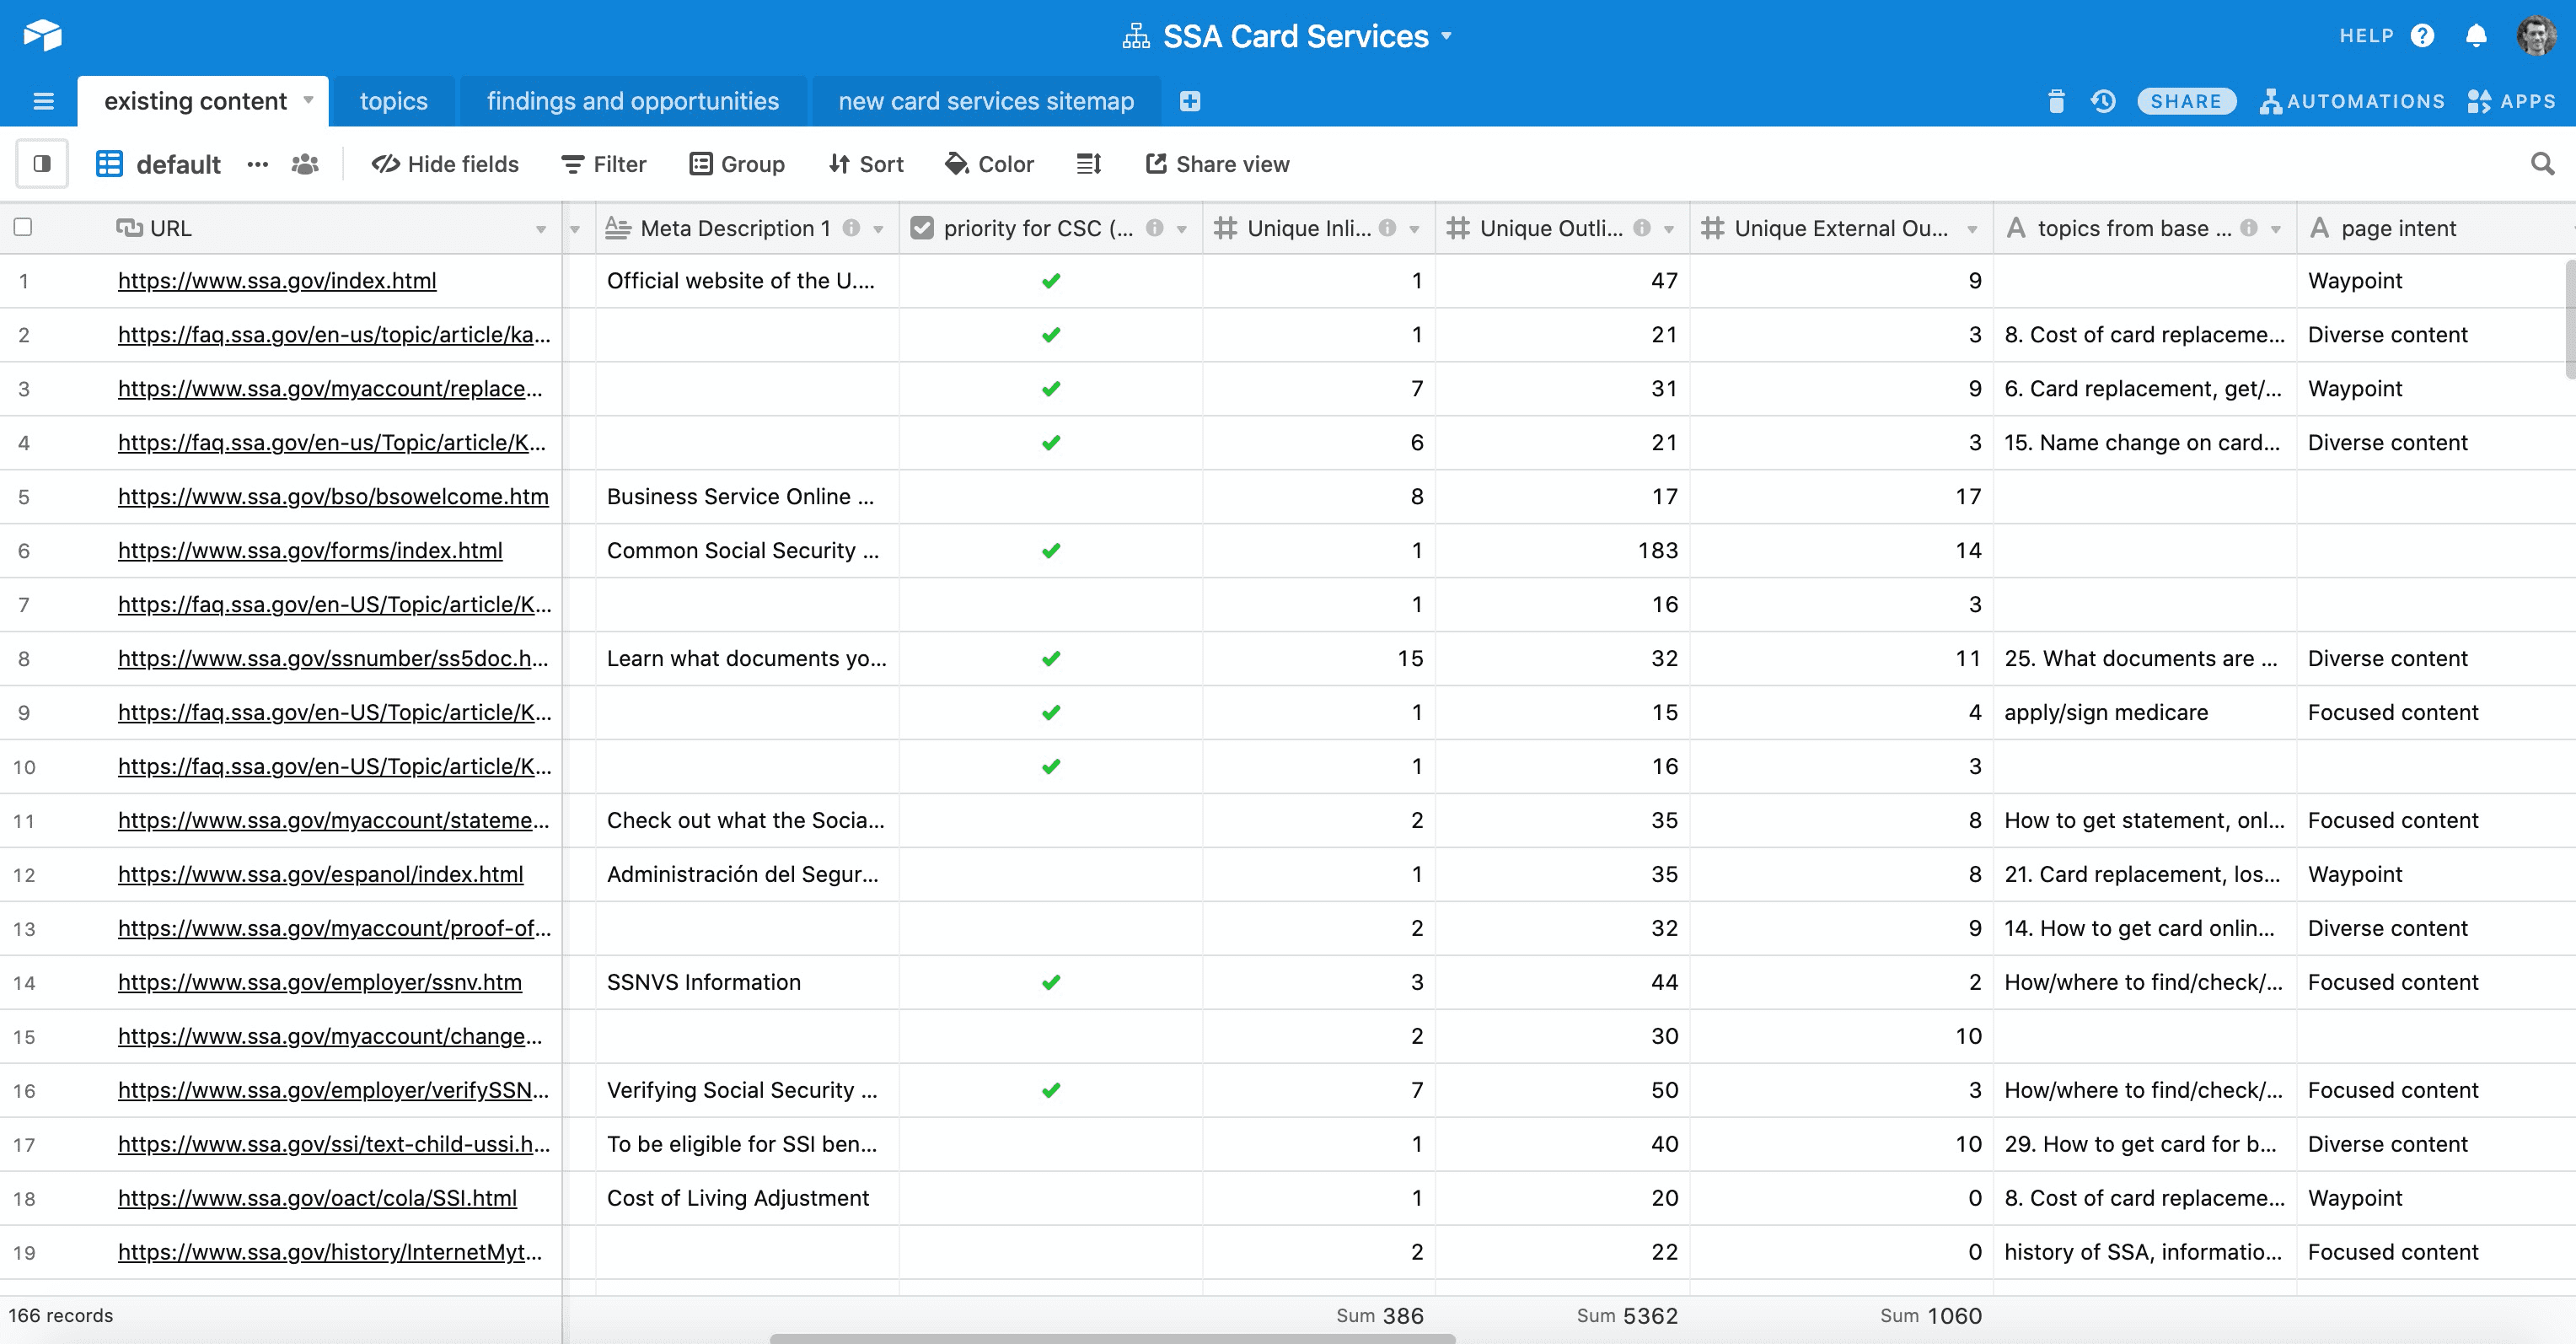
Task: Open topics from base column dropdown arrow
Action: pyautogui.click(x=2276, y=229)
